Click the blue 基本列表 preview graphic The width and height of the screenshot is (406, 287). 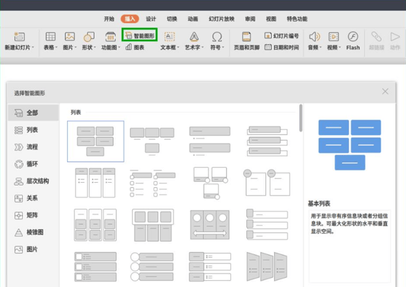click(x=350, y=145)
